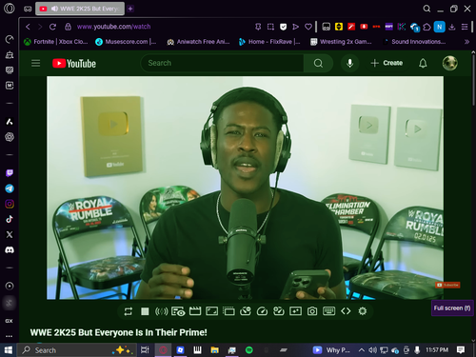
Task: Click the Windows Start button
Action: [x=9, y=350]
